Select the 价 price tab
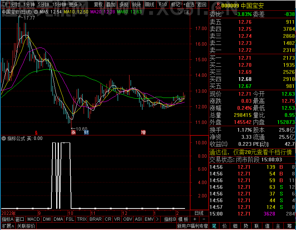The image size is (296, 230). tap(225, 226)
